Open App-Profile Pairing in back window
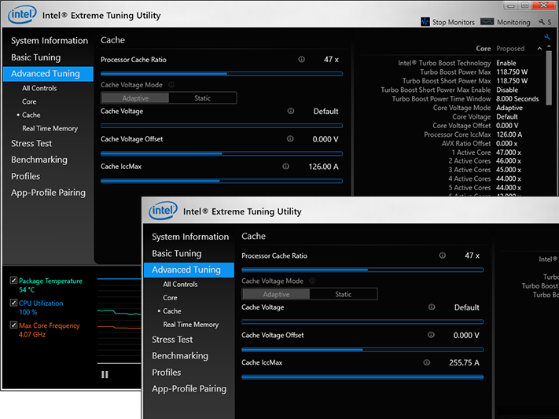Screen dimensions: 559x419 coord(48,193)
